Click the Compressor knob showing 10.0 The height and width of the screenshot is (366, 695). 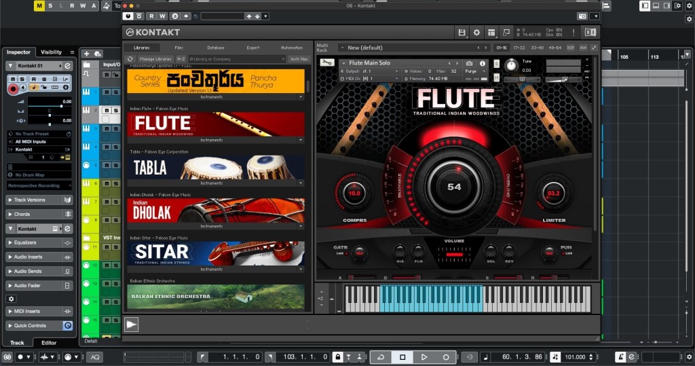pyautogui.click(x=354, y=194)
